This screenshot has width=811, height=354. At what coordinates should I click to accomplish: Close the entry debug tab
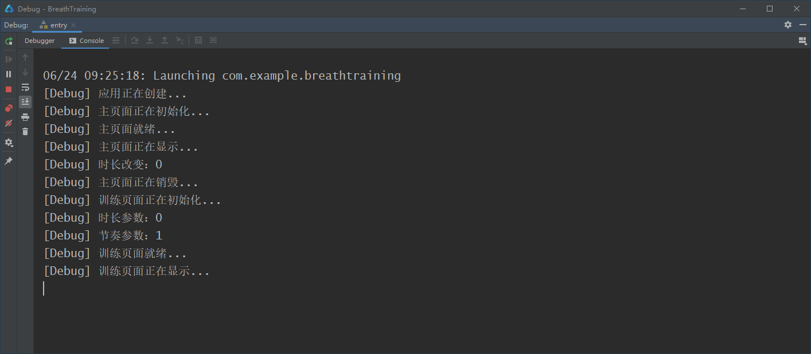click(73, 25)
